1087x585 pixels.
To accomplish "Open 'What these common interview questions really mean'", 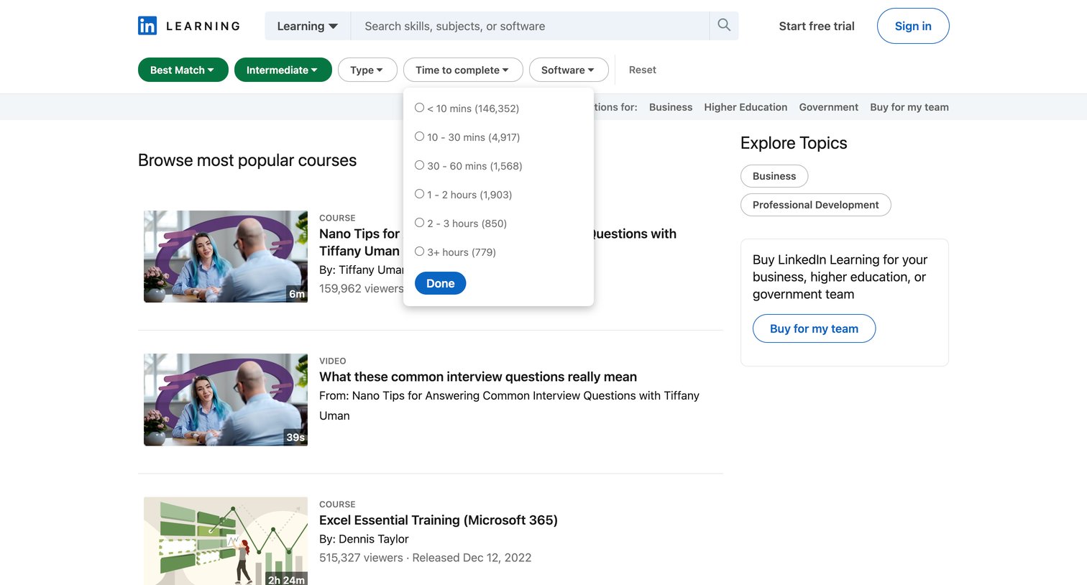I will pos(478,377).
